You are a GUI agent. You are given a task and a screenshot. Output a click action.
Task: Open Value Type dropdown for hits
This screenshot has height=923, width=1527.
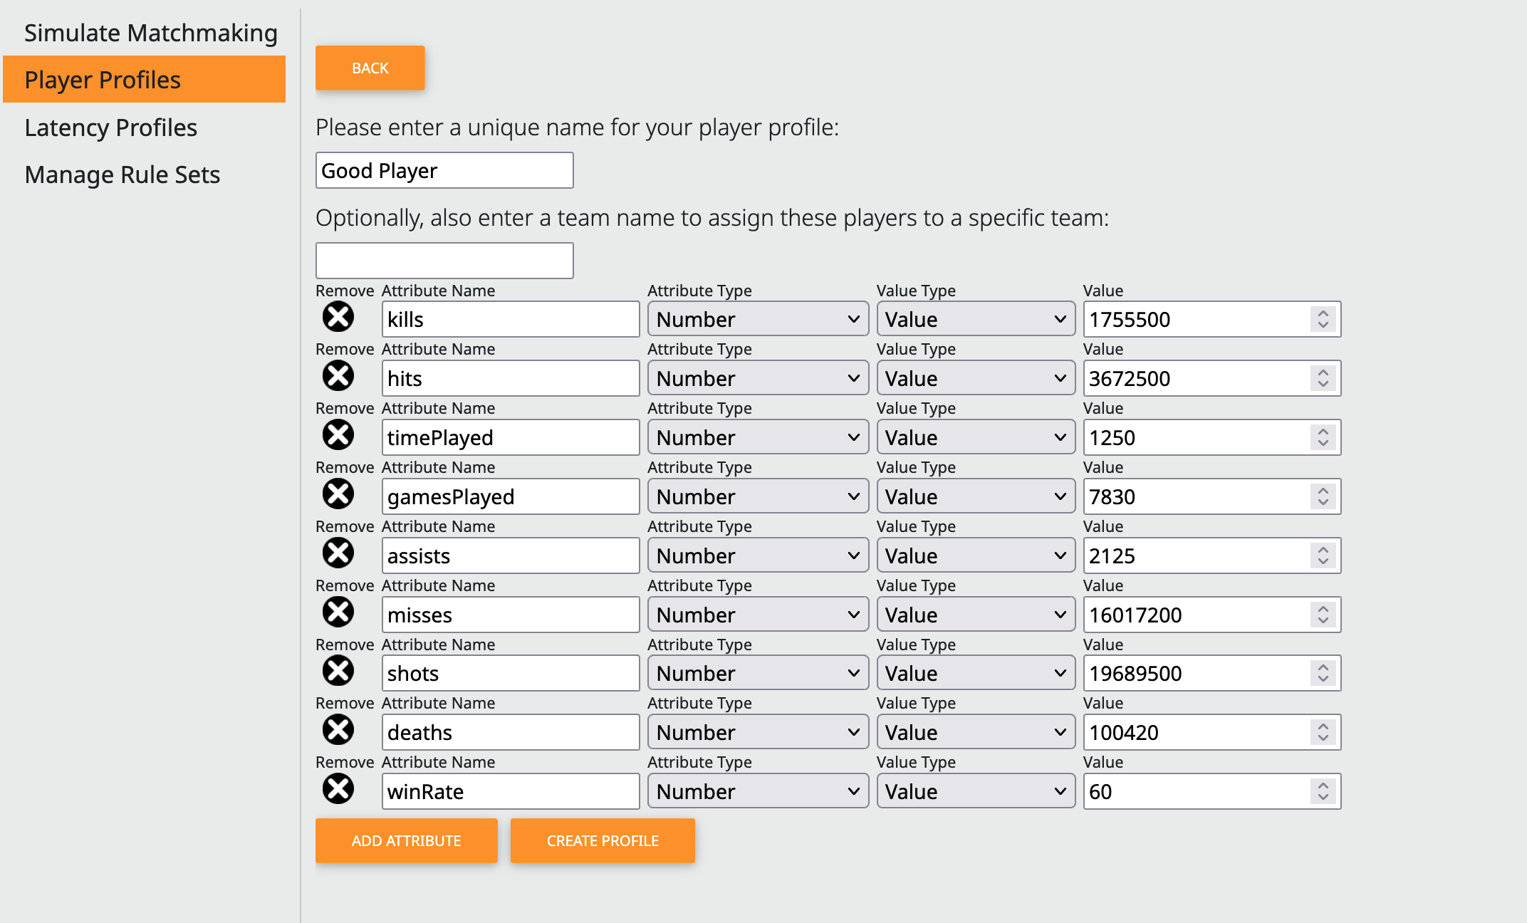[975, 378]
